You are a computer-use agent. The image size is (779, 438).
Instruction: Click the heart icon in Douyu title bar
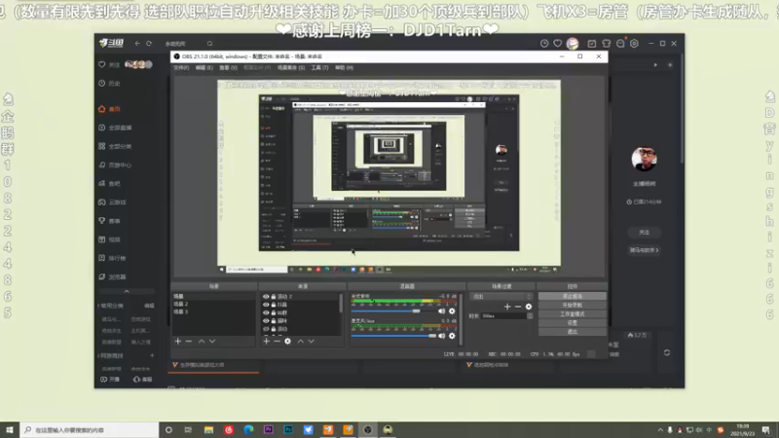557,43
